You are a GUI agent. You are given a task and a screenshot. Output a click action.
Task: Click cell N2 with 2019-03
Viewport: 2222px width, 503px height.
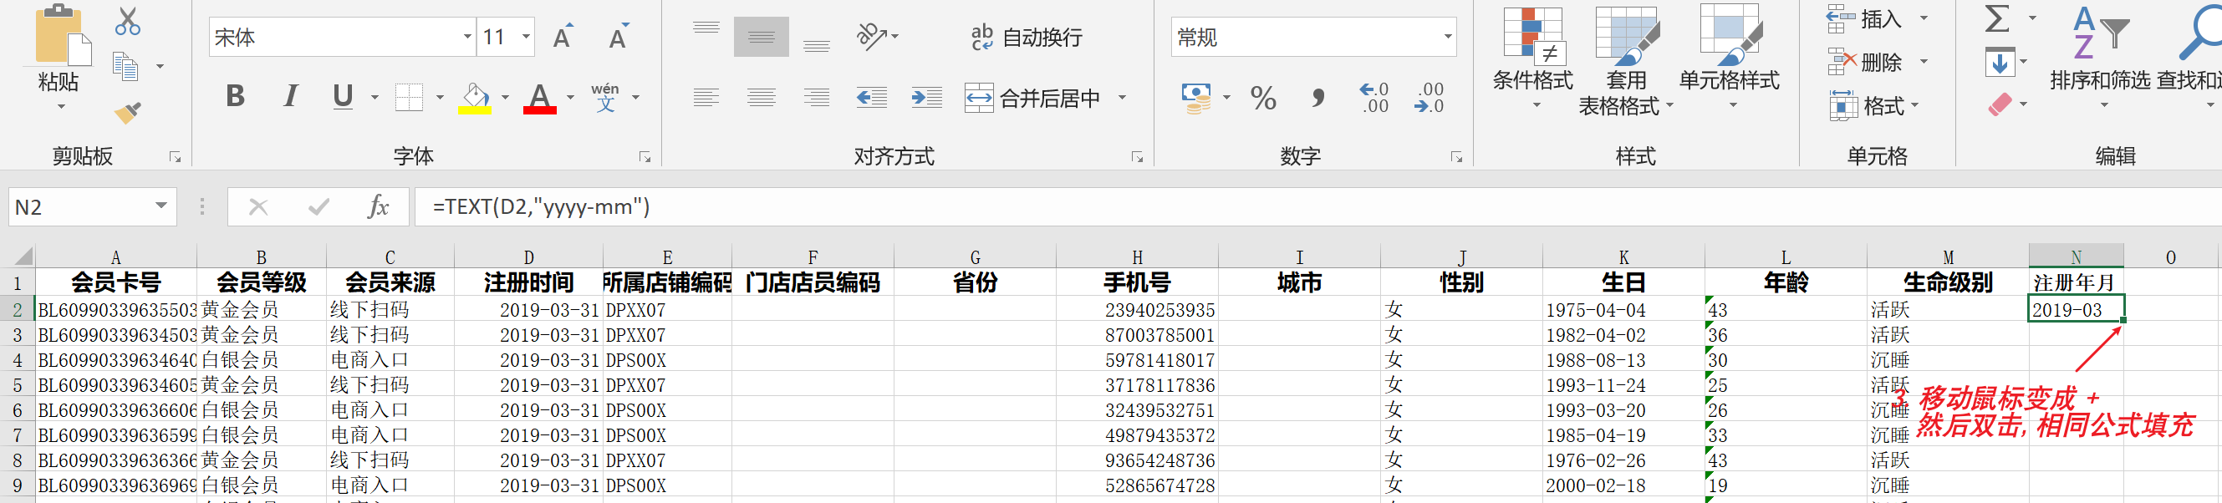2076,309
